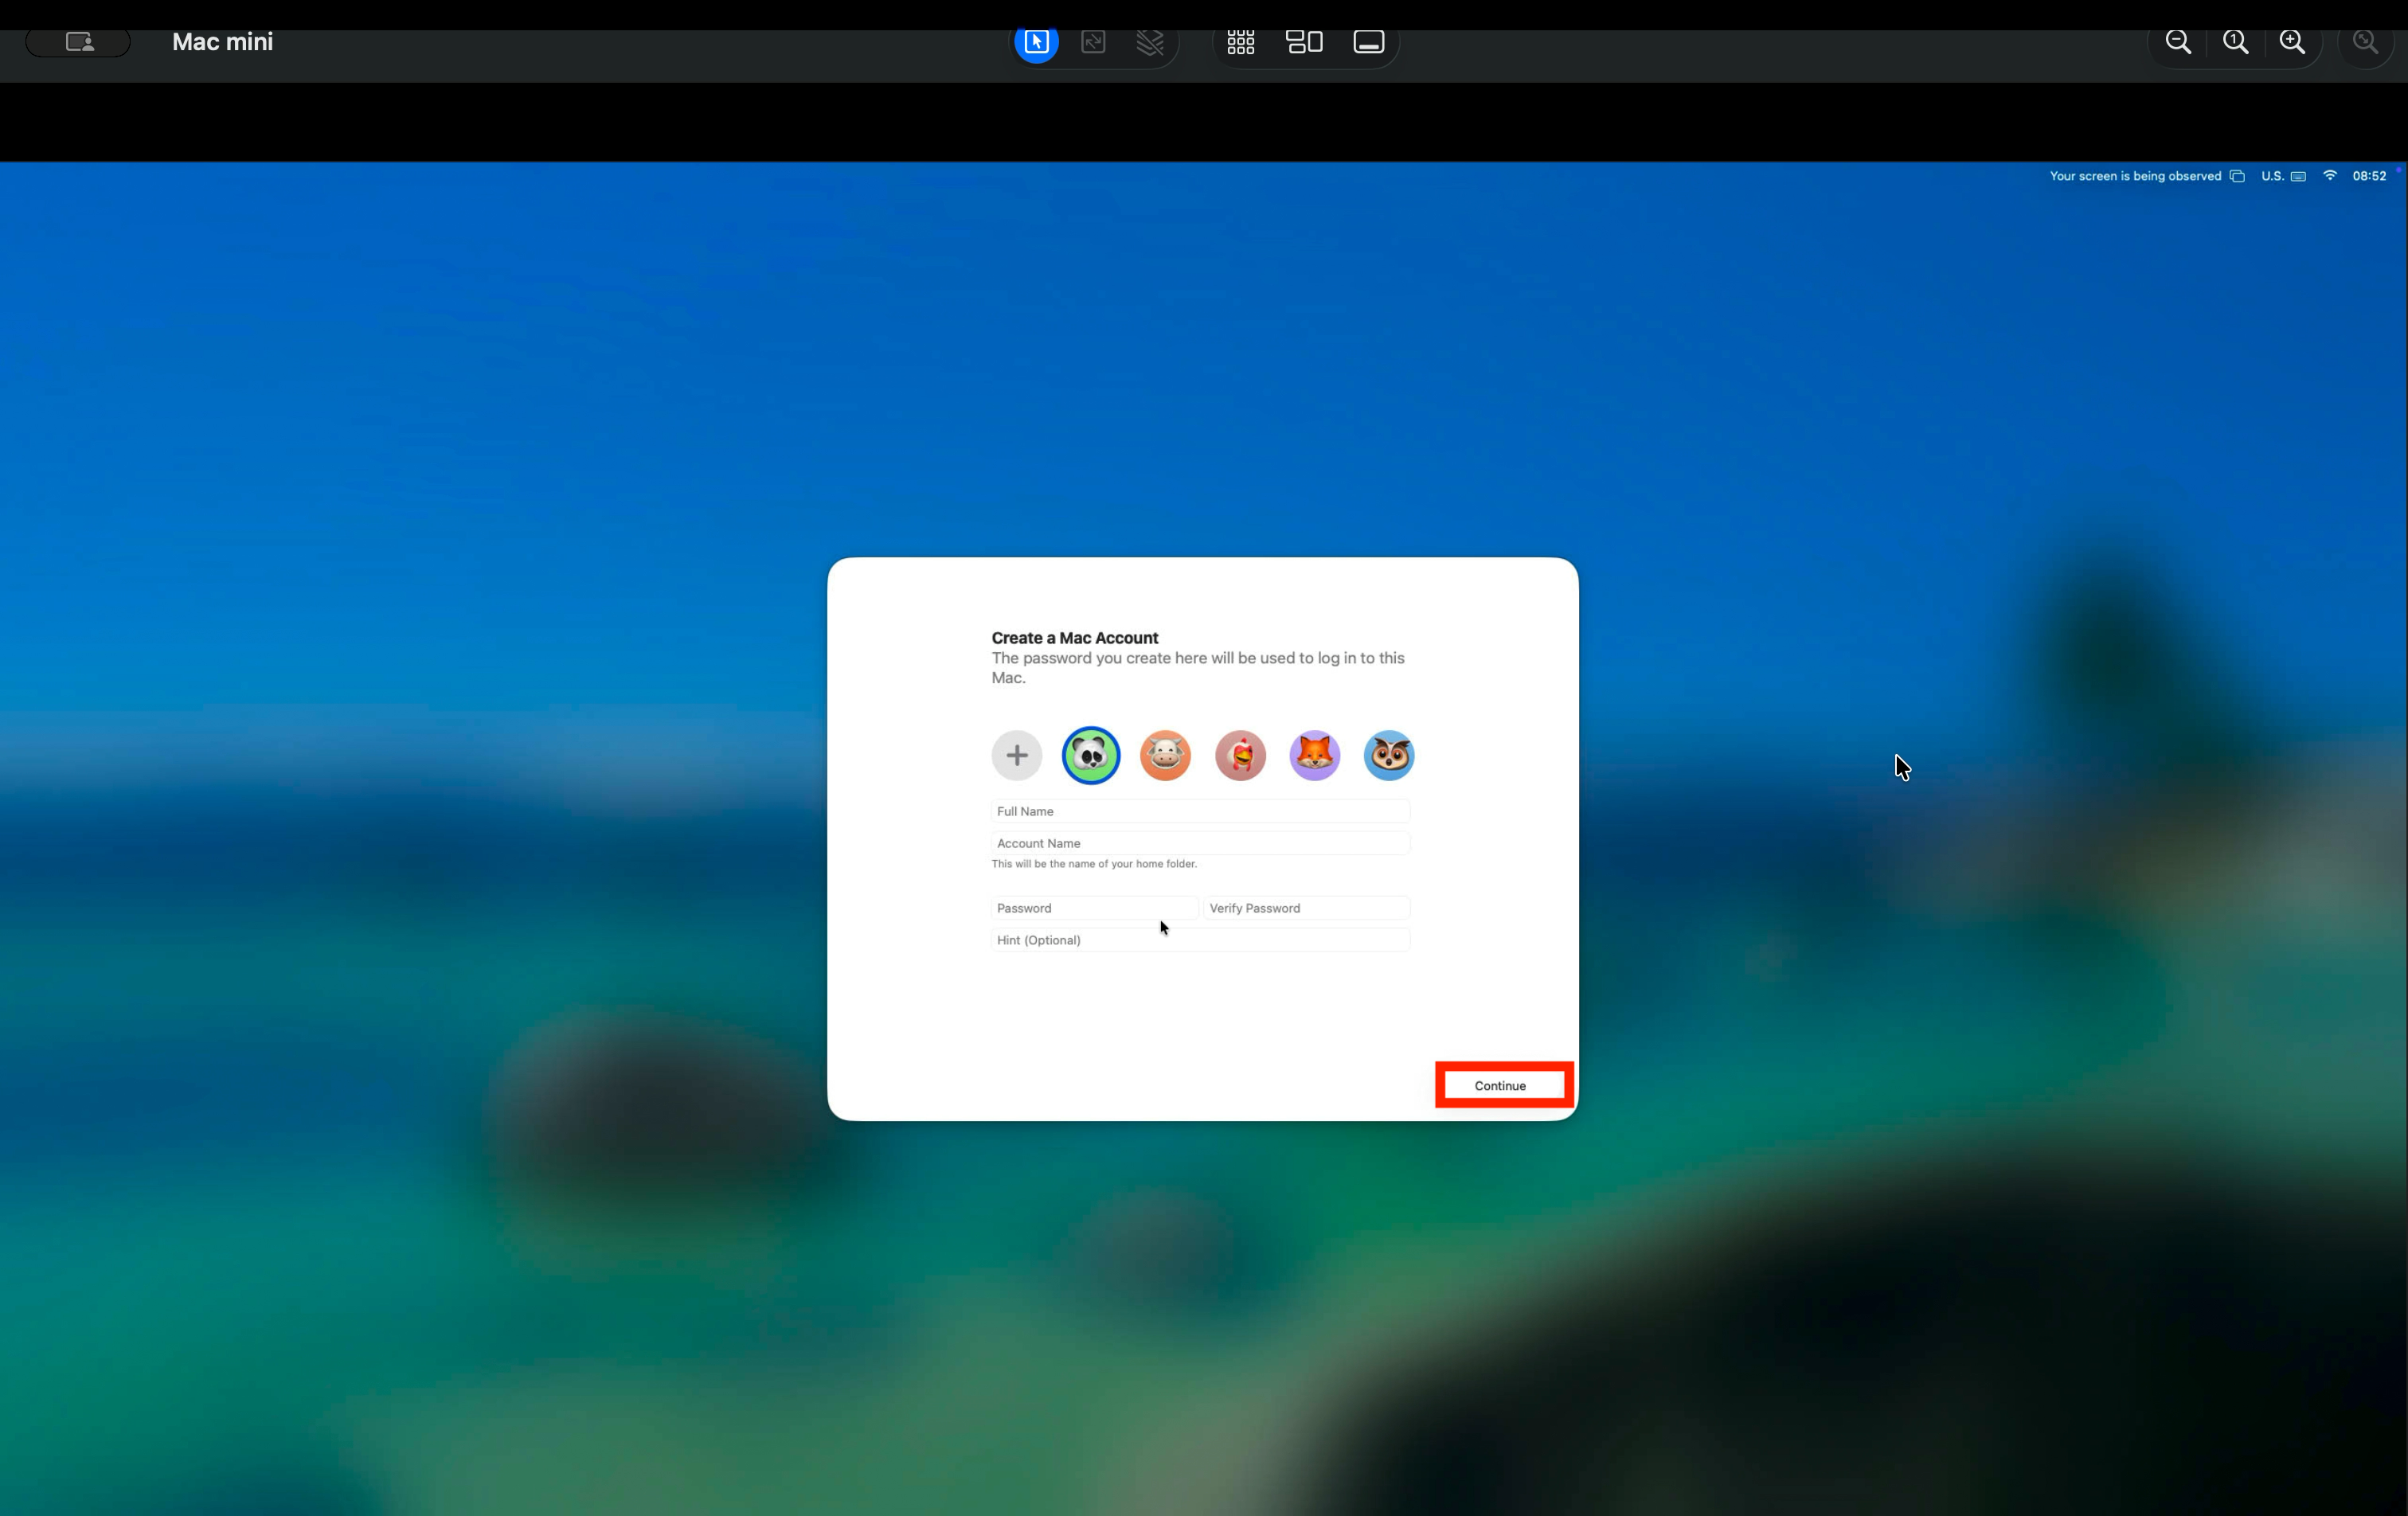
Task: Reset zoom to actual size
Action: [2236, 42]
